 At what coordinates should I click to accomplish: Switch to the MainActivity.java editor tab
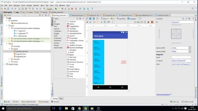point(77,15)
